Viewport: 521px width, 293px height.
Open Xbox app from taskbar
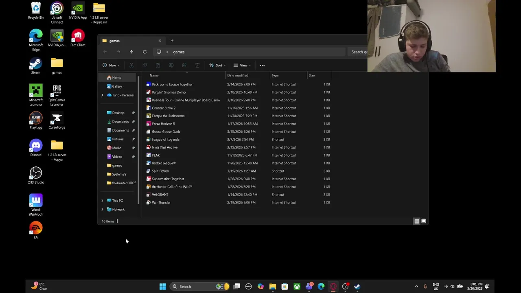click(297, 286)
